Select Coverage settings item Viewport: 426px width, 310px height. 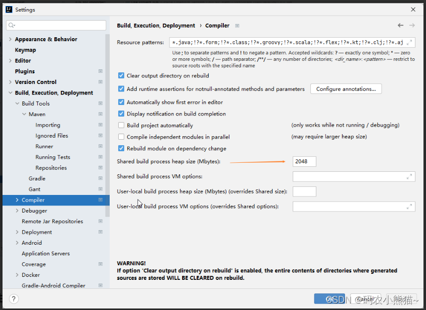click(34, 264)
